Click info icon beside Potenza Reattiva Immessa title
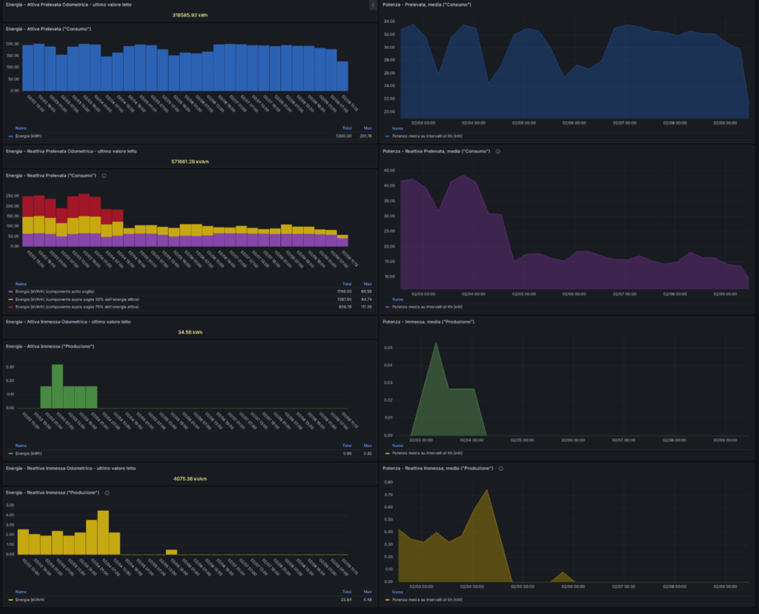The image size is (759, 614). click(x=500, y=469)
